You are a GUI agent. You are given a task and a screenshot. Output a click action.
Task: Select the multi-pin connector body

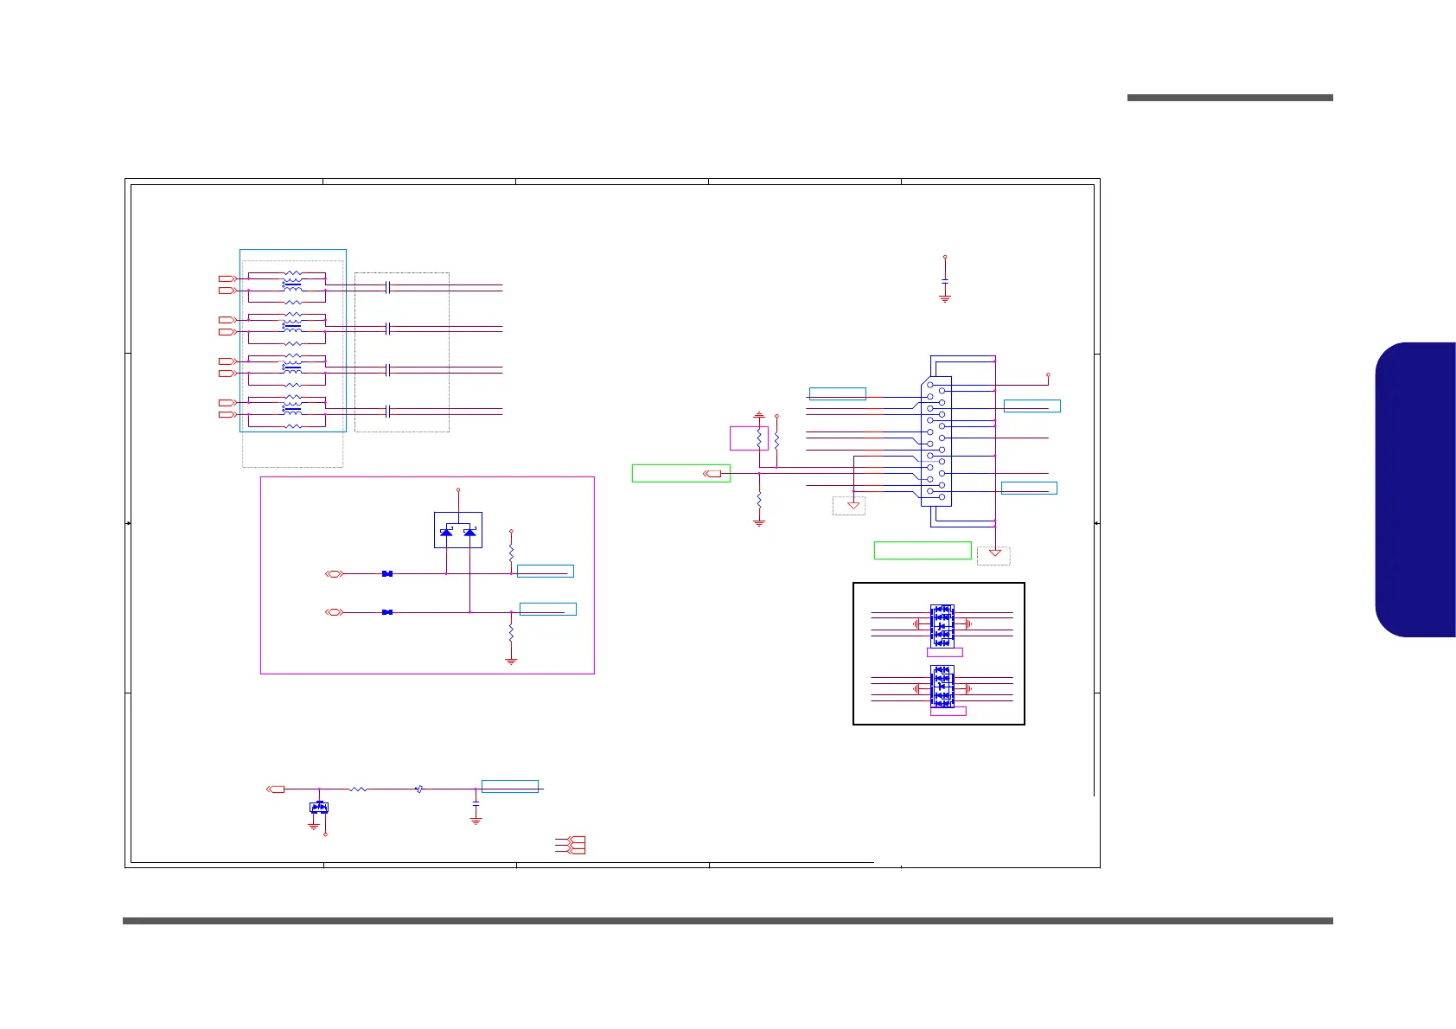point(936,441)
